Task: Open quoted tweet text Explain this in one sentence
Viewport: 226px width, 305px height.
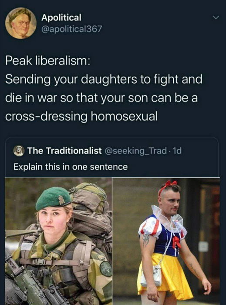Action: coord(71,167)
